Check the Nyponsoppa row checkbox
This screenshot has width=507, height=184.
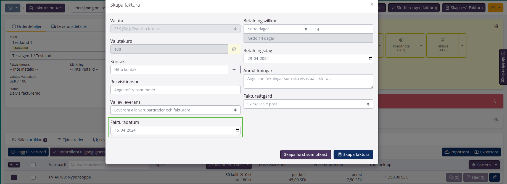(33, 177)
